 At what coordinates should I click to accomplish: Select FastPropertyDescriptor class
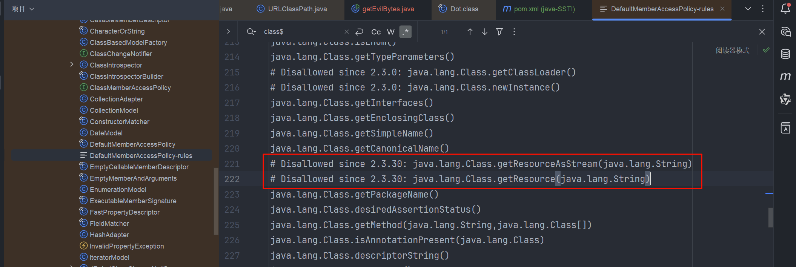point(124,212)
